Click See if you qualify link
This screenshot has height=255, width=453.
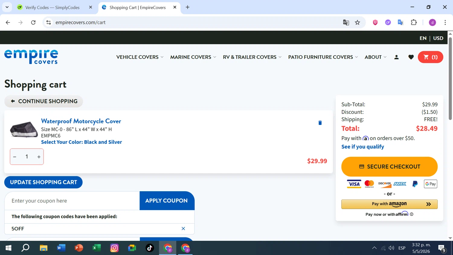363,147
